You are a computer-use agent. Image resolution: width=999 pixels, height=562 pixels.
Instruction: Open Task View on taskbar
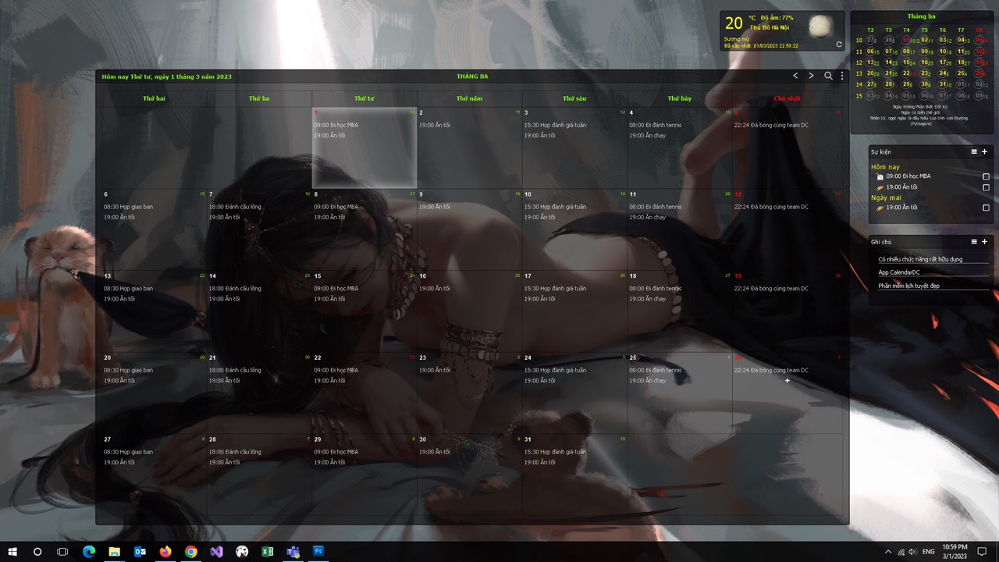click(x=62, y=551)
